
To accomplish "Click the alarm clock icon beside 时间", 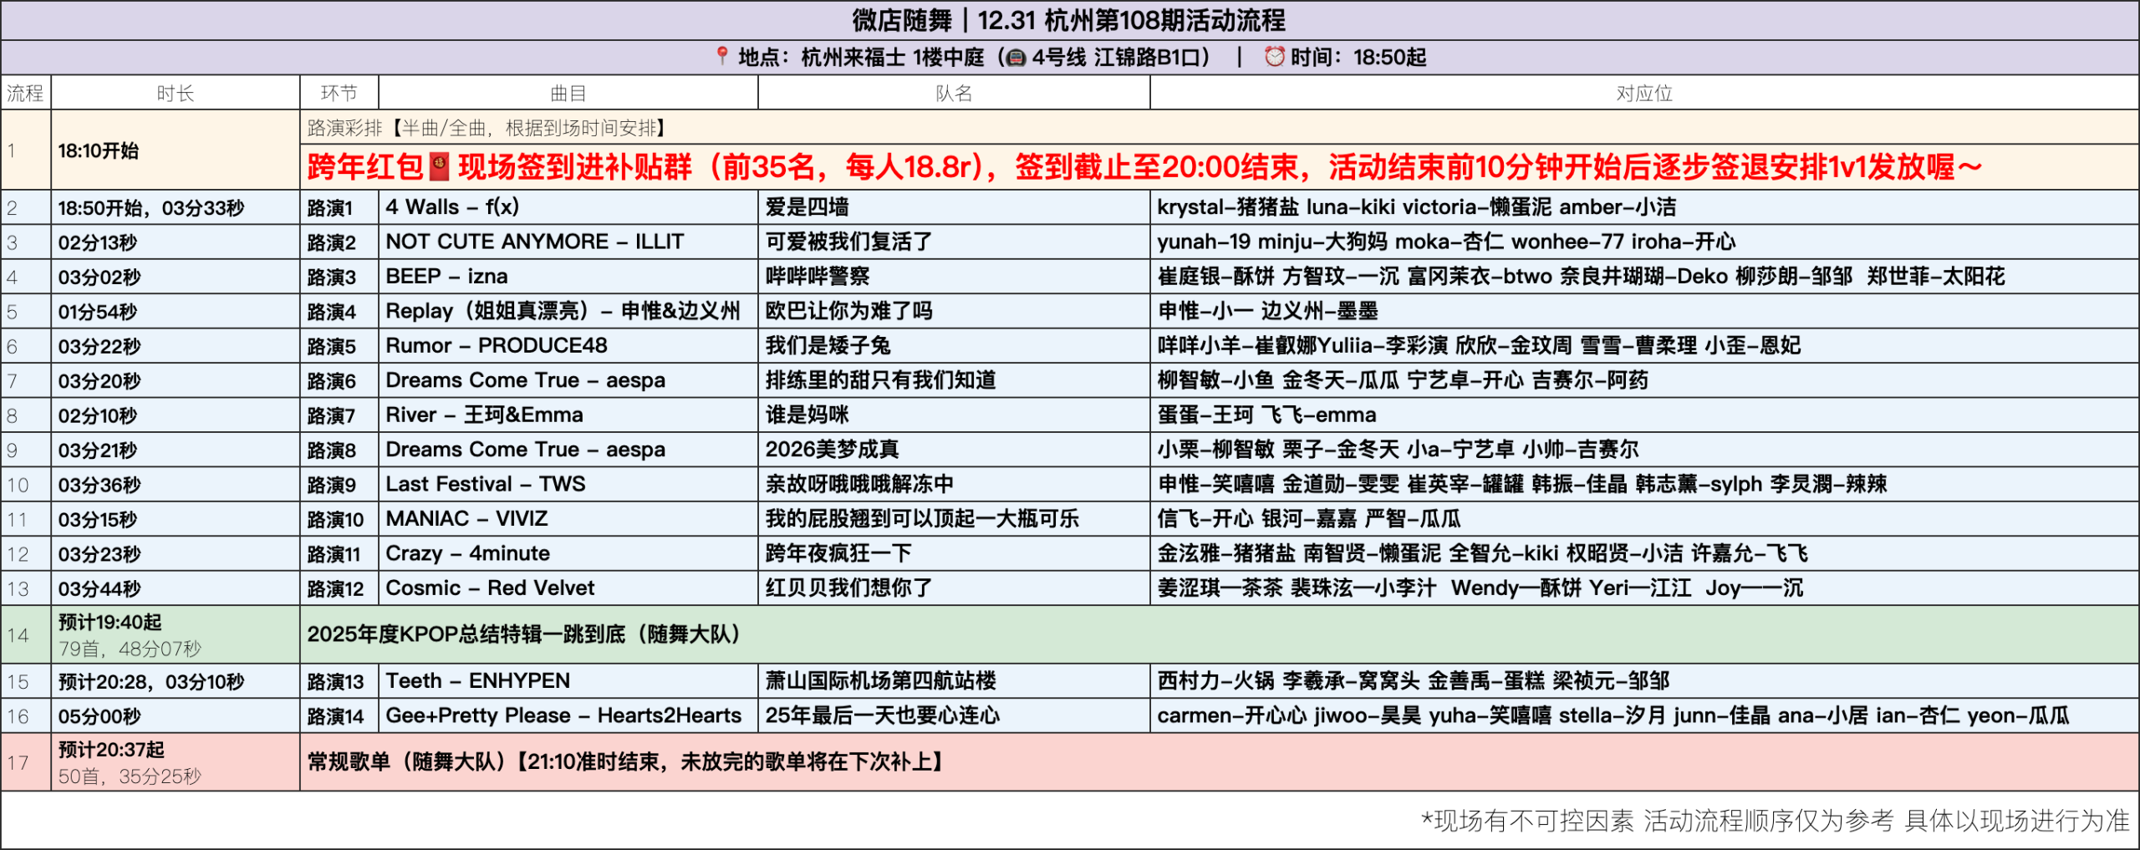I will 1274,57.
